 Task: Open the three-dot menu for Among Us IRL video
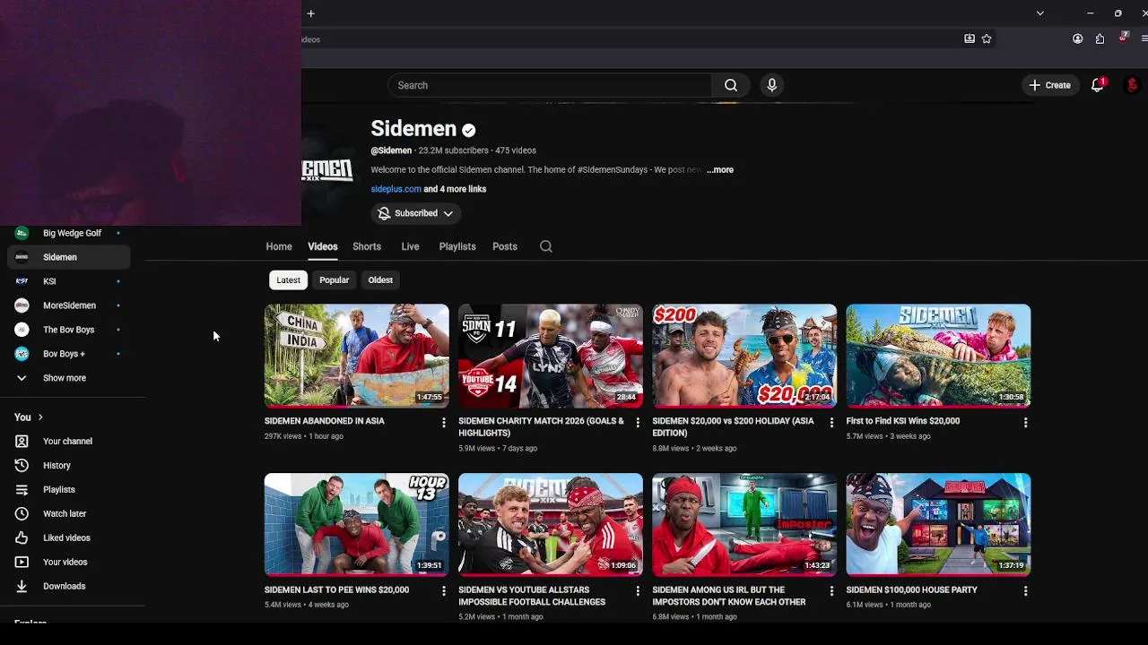tap(831, 591)
